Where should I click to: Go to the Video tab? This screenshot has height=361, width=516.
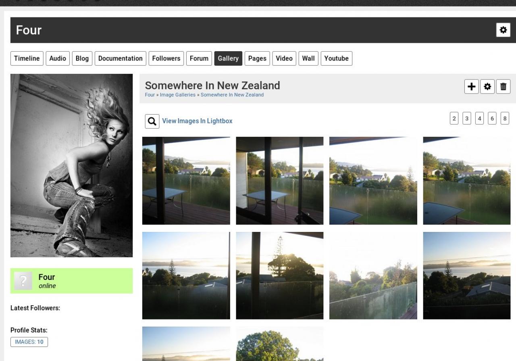[x=284, y=58]
